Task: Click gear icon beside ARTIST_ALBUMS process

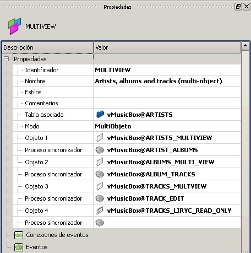Action: pyautogui.click(x=100, y=150)
